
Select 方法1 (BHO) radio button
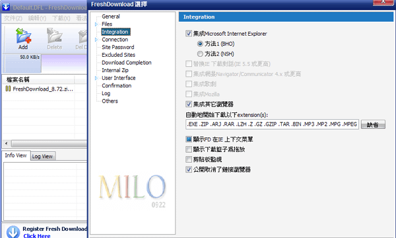[x=200, y=44]
